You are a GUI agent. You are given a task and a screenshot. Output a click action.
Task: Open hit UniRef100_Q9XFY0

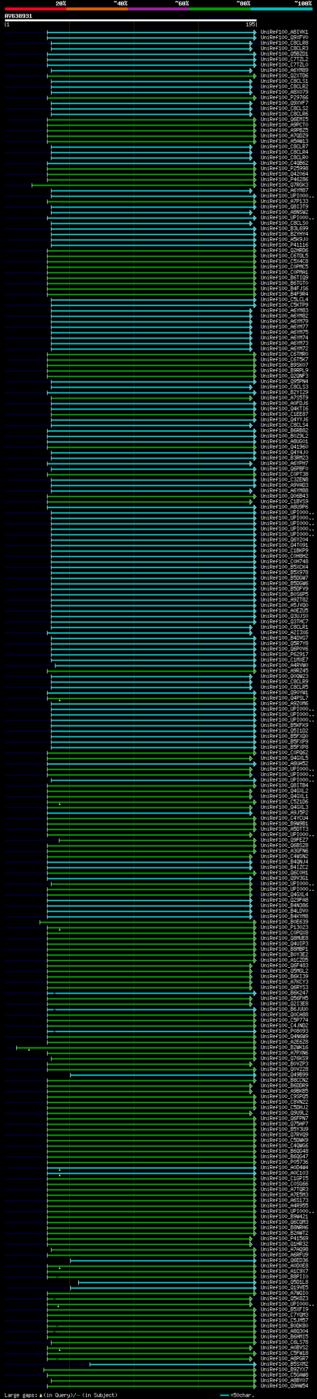(284, 38)
